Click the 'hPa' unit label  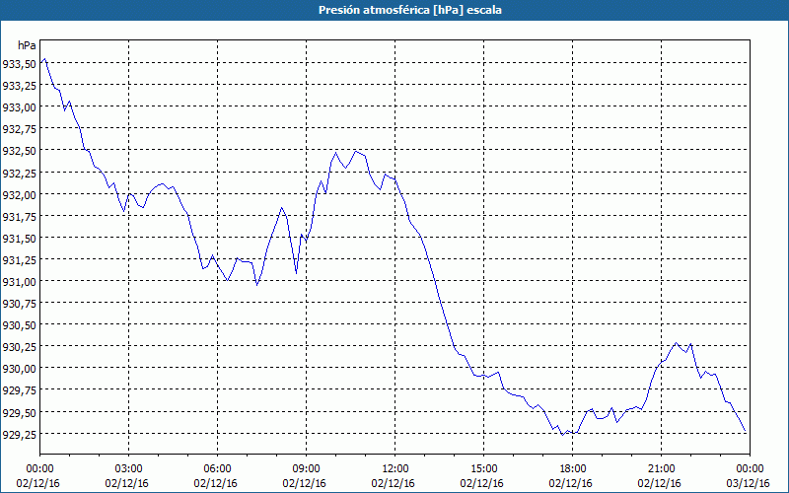click(27, 45)
